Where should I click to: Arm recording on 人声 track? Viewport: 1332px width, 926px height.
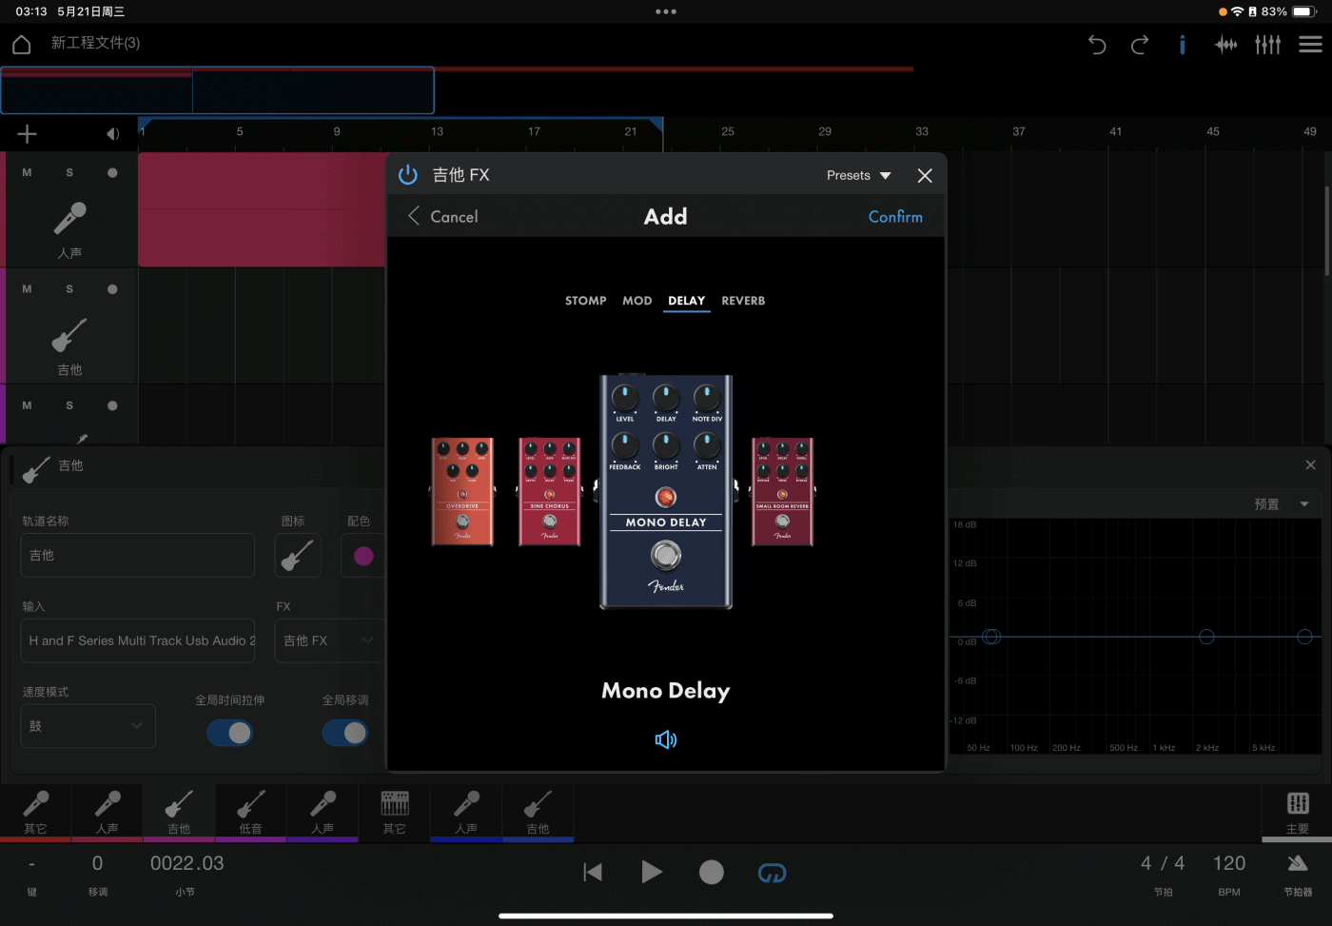(112, 173)
